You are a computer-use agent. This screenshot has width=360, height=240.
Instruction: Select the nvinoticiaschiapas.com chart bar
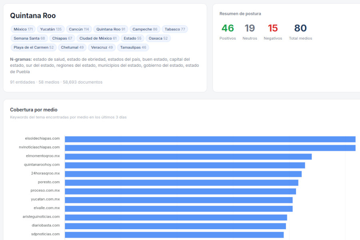click(210, 148)
